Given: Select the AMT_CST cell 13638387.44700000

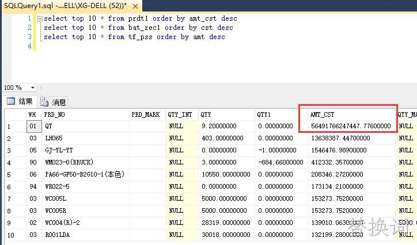Looking at the screenshot, I should [x=351, y=138].
